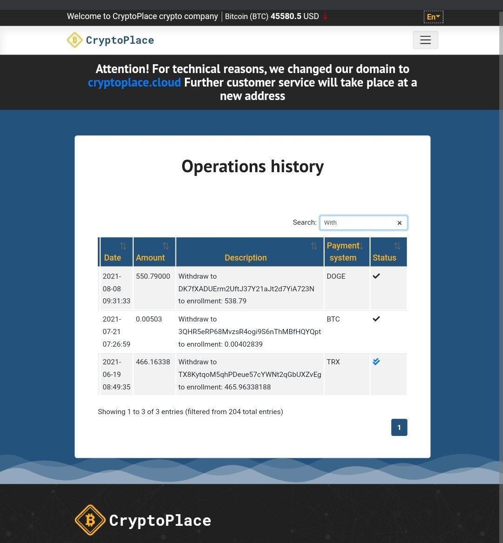This screenshot has height=543, width=503.
Task: Click the 'to enrollment: 0.00402839' text
Action: tap(220, 344)
